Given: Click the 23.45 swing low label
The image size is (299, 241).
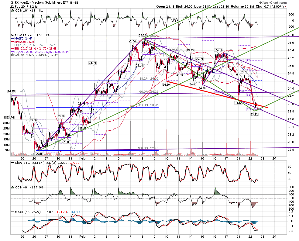Looking at the screenshot, I should coord(83,129).
